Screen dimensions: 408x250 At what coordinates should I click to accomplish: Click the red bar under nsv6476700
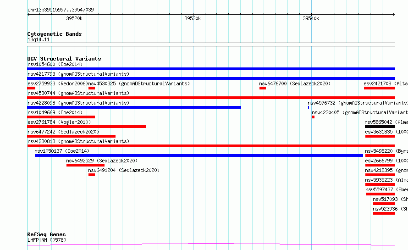point(263,88)
